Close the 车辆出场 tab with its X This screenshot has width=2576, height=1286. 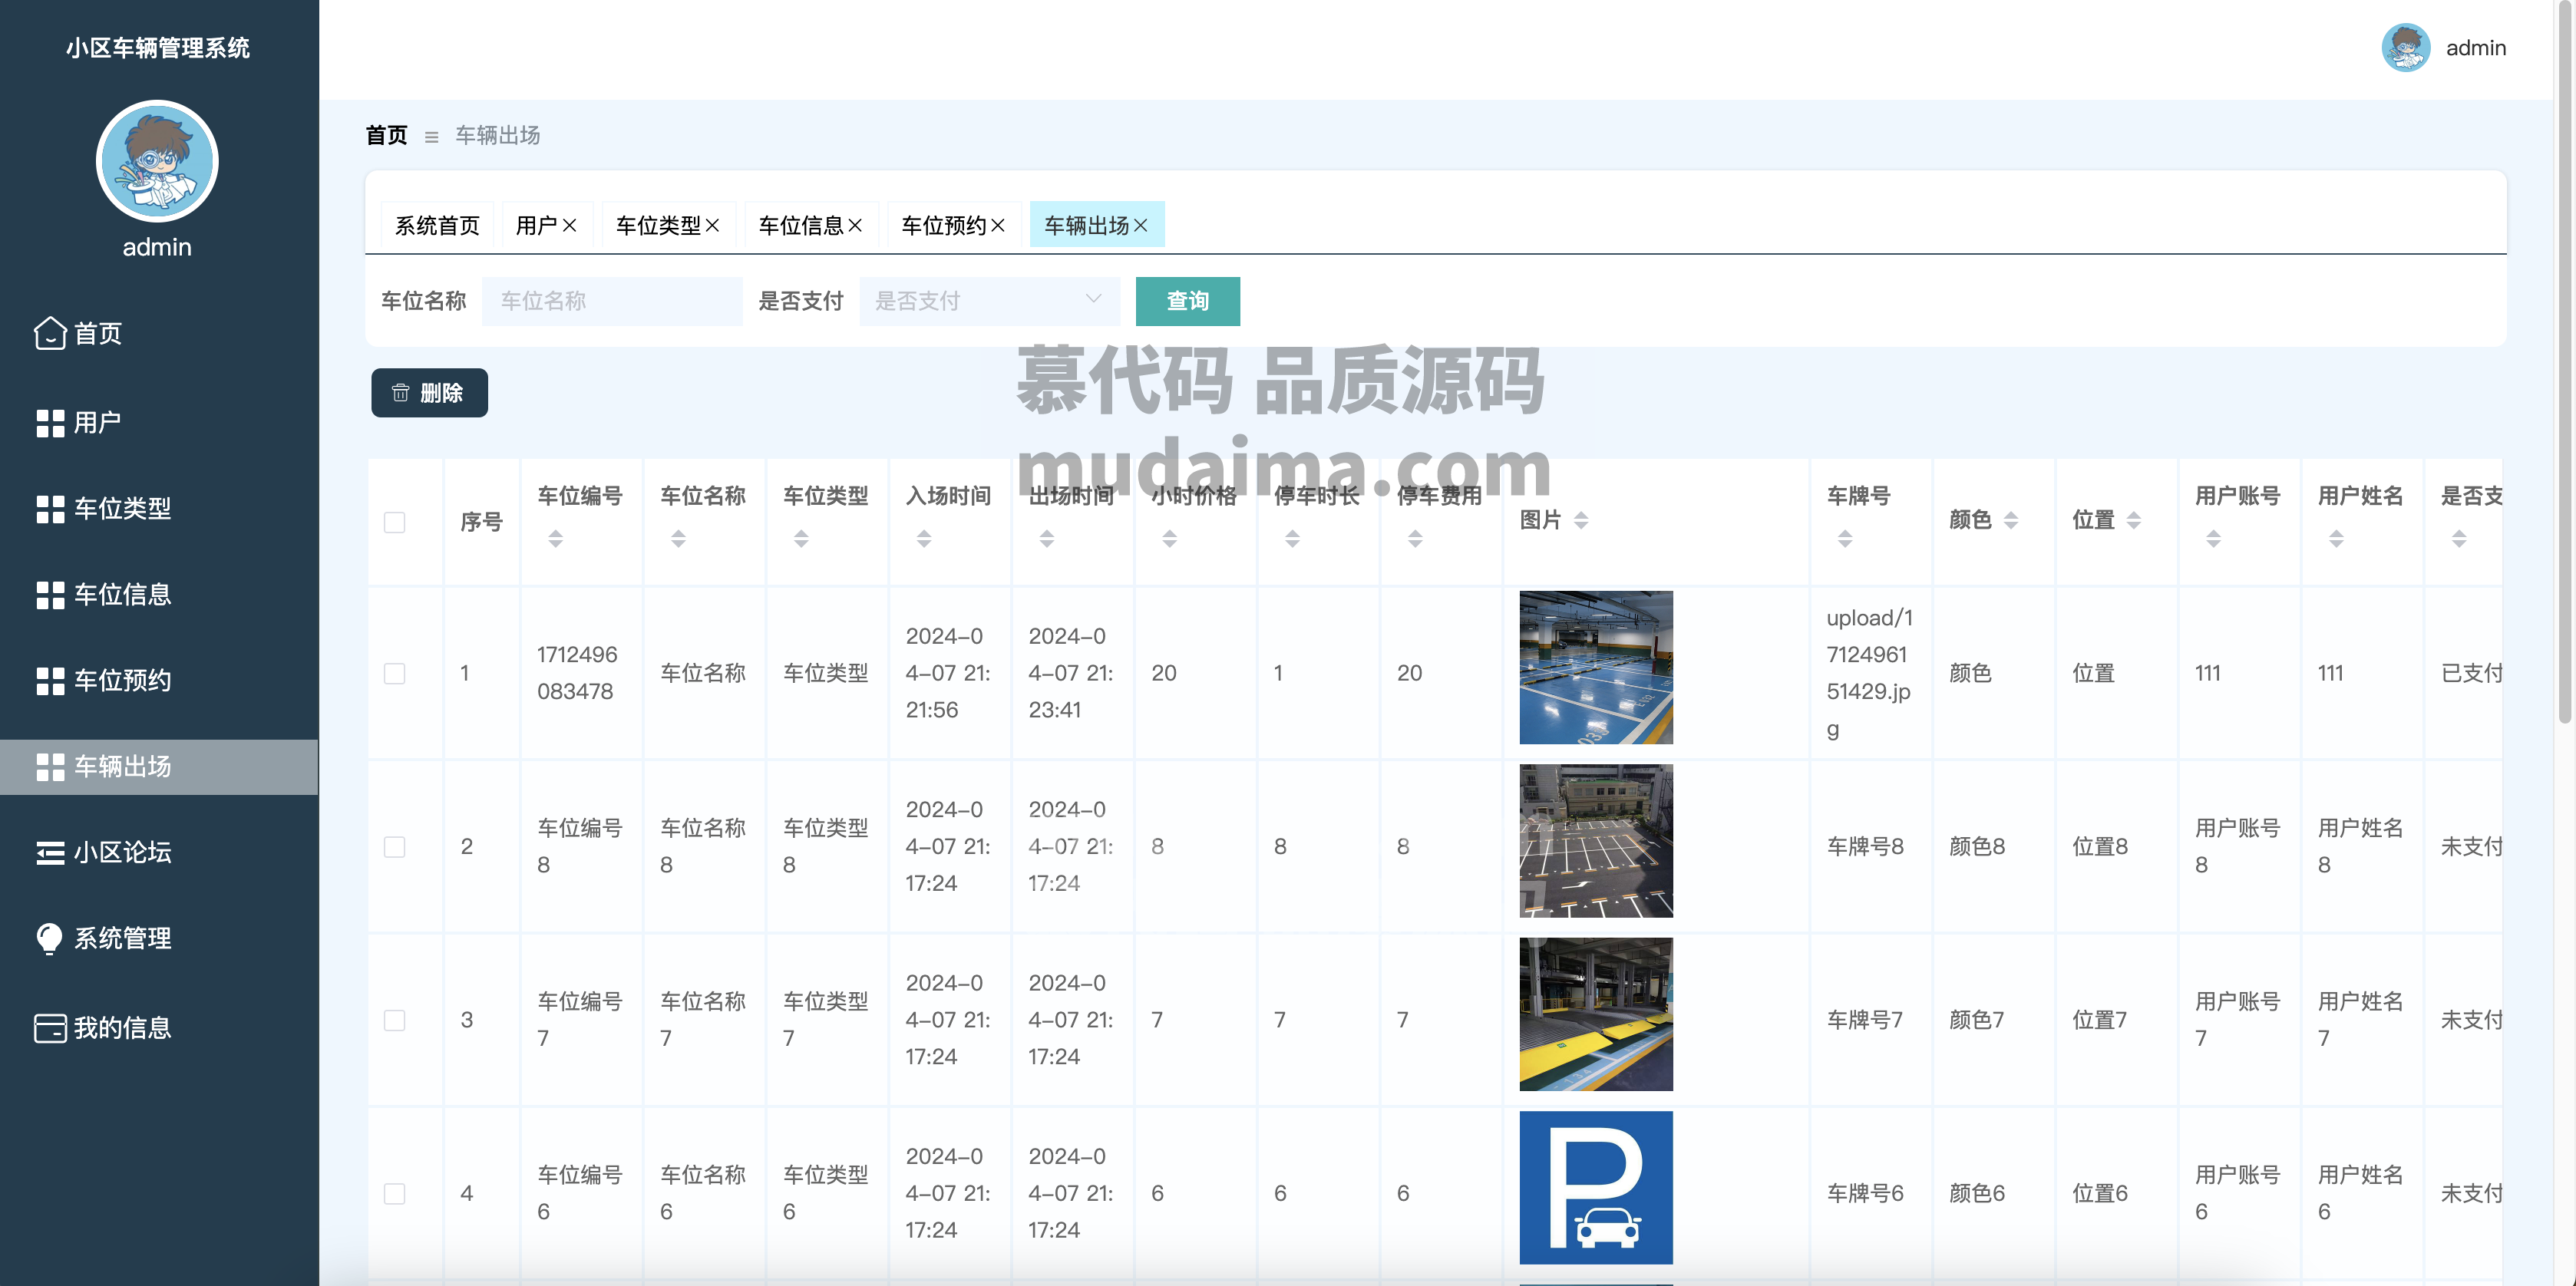point(1140,226)
